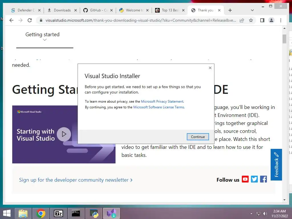Share this page icon in address bar
Viewport: 292px width, 219px height.
pos(242,20)
